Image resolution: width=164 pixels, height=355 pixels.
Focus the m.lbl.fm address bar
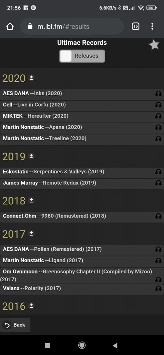(72, 27)
